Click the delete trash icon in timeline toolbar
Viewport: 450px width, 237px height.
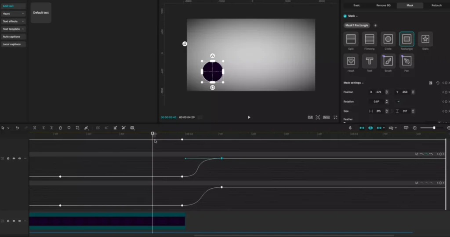pyautogui.click(x=60, y=128)
